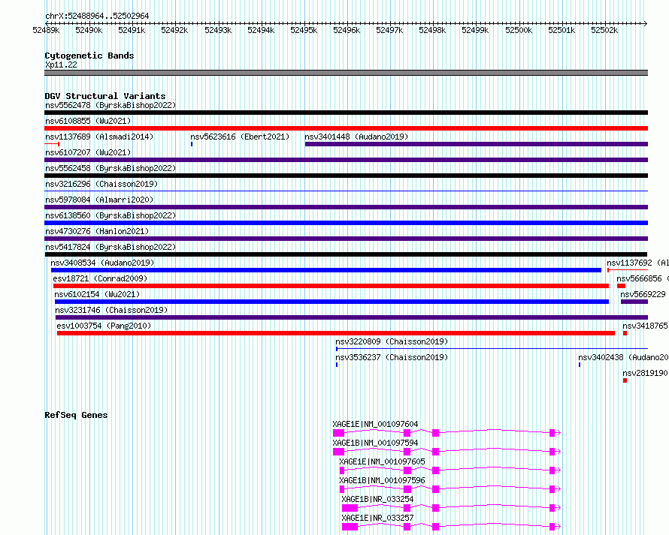Click the nsv5562478 (ByrskaBishop2022) variant label
The height and width of the screenshot is (535, 669).
click(110, 105)
